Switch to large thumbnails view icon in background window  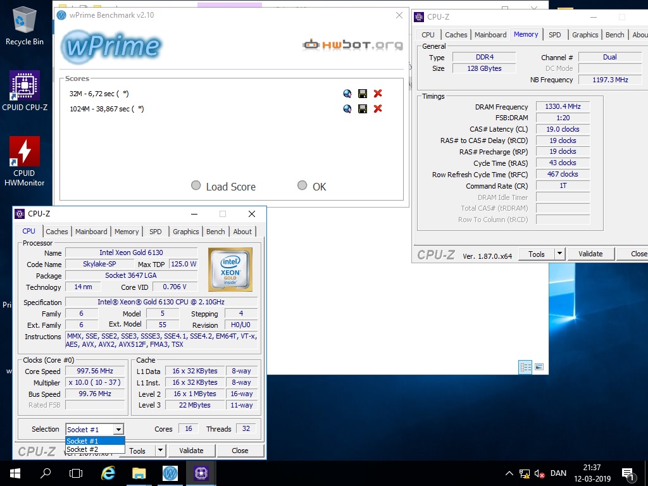point(539,367)
